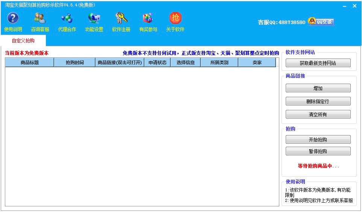This screenshot has width=362, height=212.
Task: Click the 商品链接 column header
Action: [120, 63]
